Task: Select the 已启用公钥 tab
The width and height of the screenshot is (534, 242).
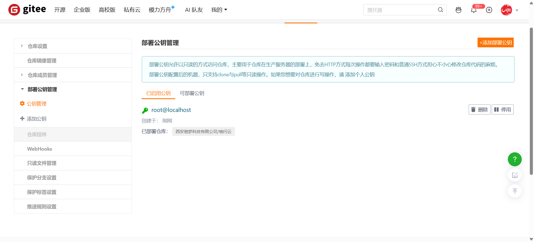Action: tap(158, 93)
